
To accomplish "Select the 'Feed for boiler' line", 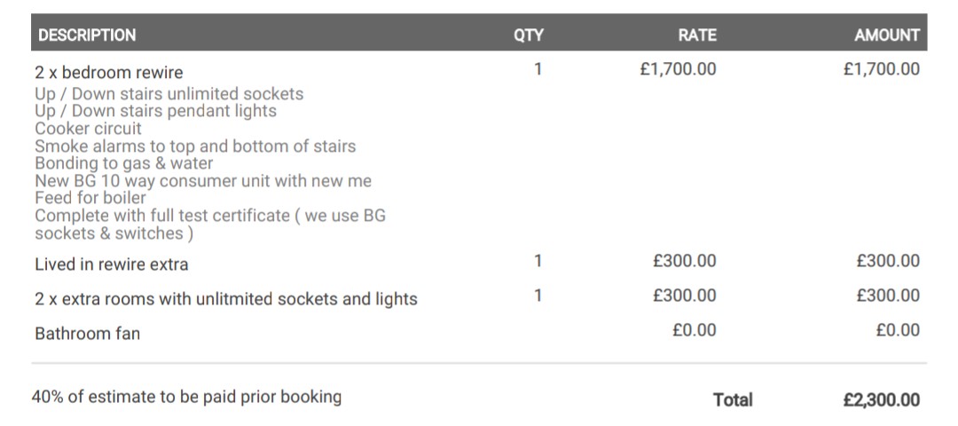I will click(90, 198).
